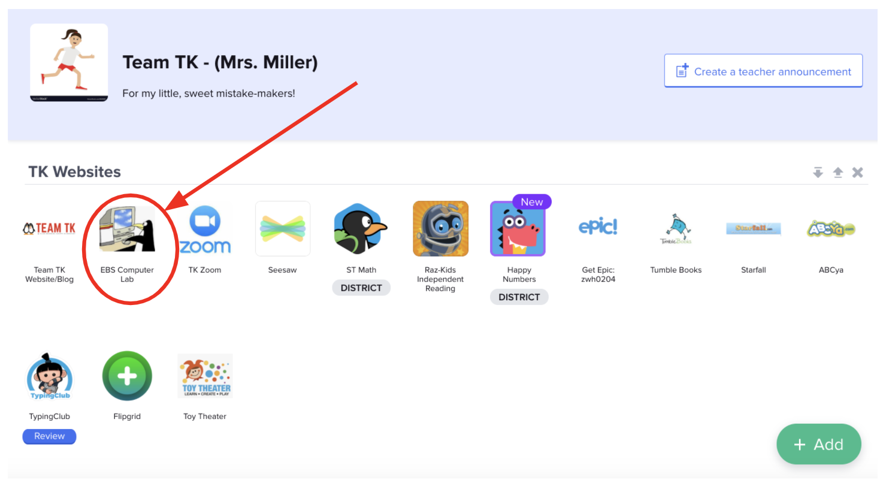Open the Toy Theater icon
883x489 pixels.
point(205,376)
